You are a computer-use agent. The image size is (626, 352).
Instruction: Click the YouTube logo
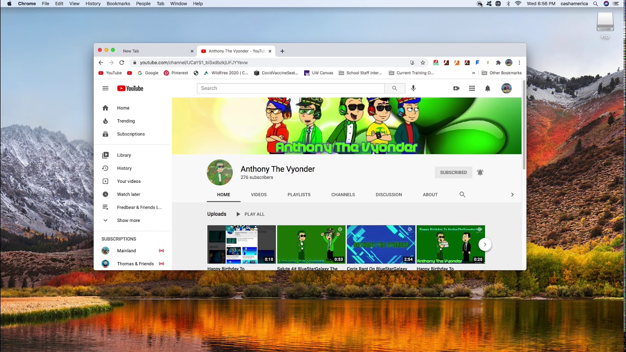pyautogui.click(x=130, y=88)
